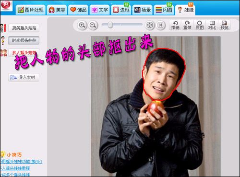The width and height of the screenshot is (240, 177).
Task: Open the 预览 preview button
Action: pyautogui.click(x=224, y=25)
